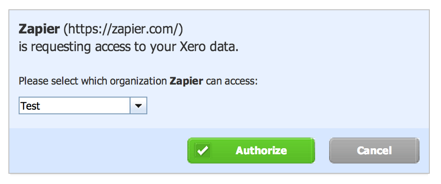Open the organization select box showing Test
The image size is (441, 184).
click(83, 106)
